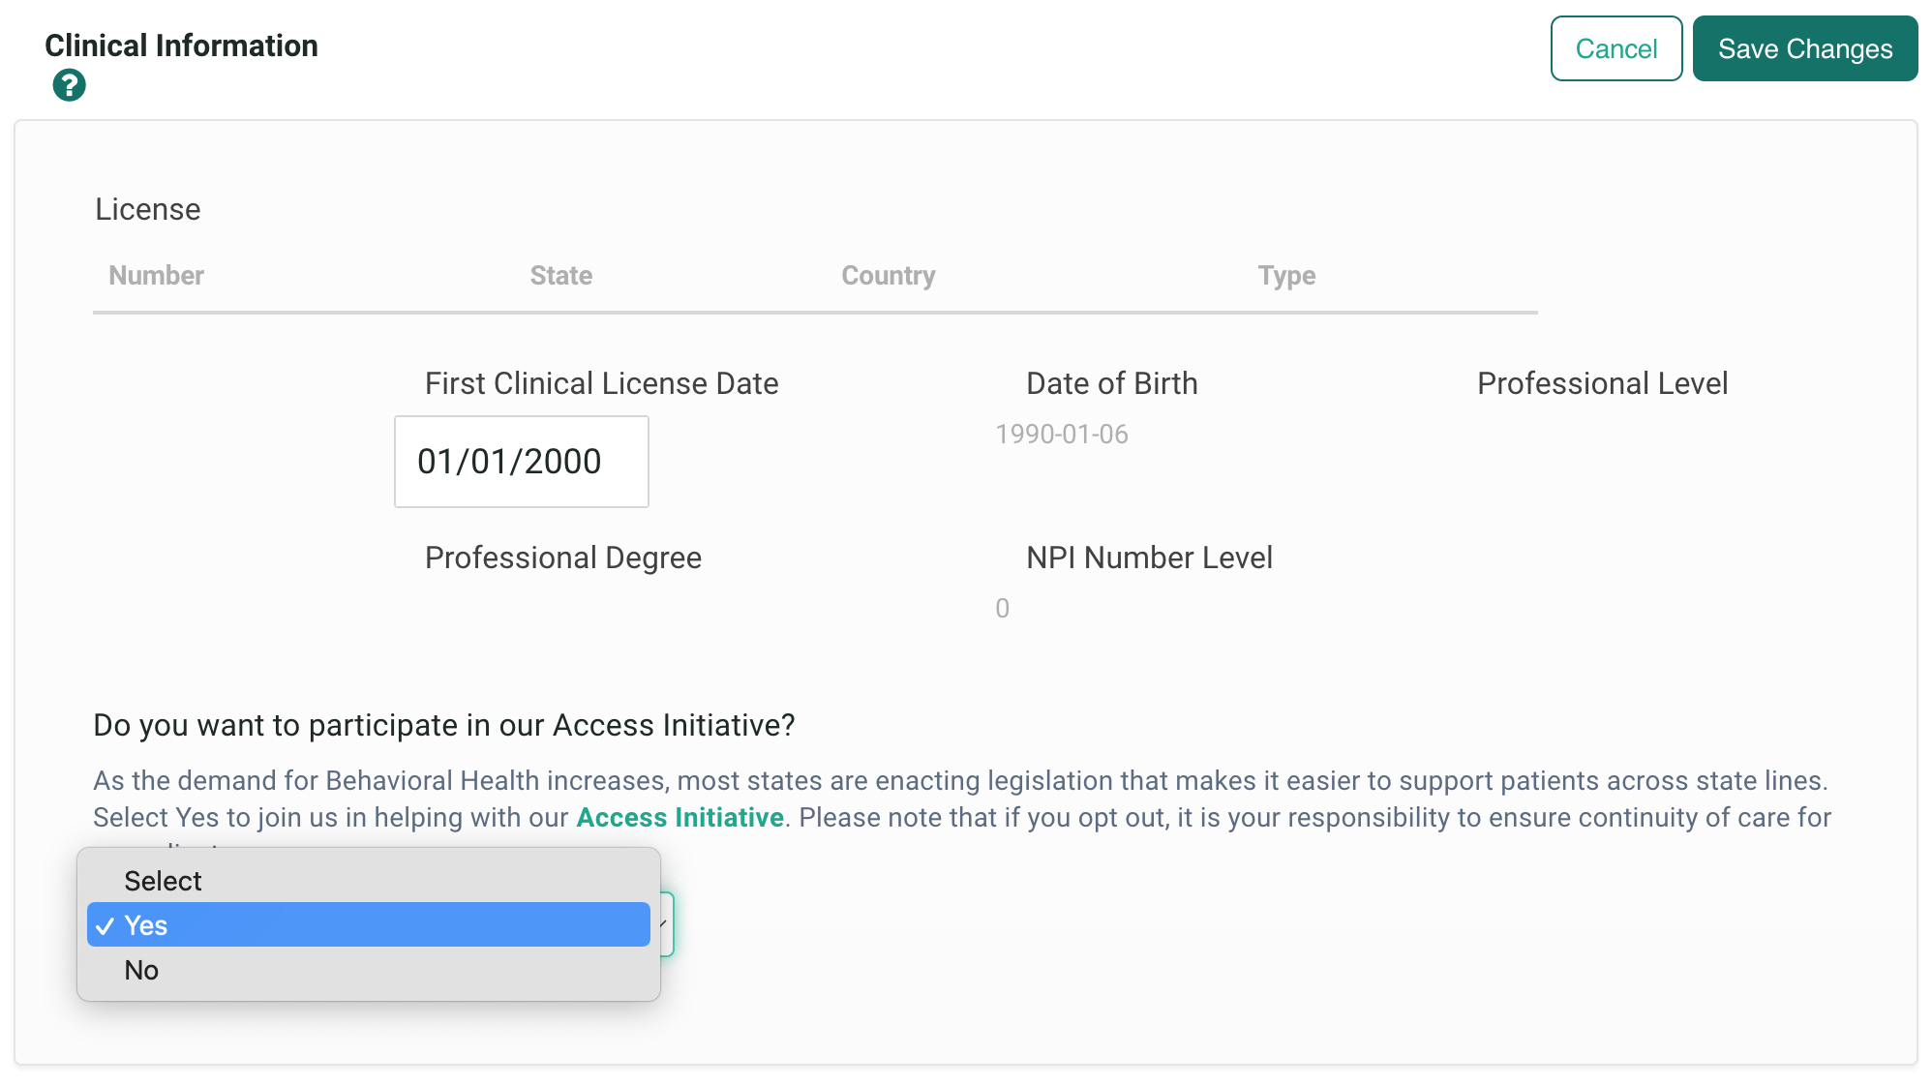Screen dimensions: 1932x1086
Task: Click the State column header
Action: (561, 275)
